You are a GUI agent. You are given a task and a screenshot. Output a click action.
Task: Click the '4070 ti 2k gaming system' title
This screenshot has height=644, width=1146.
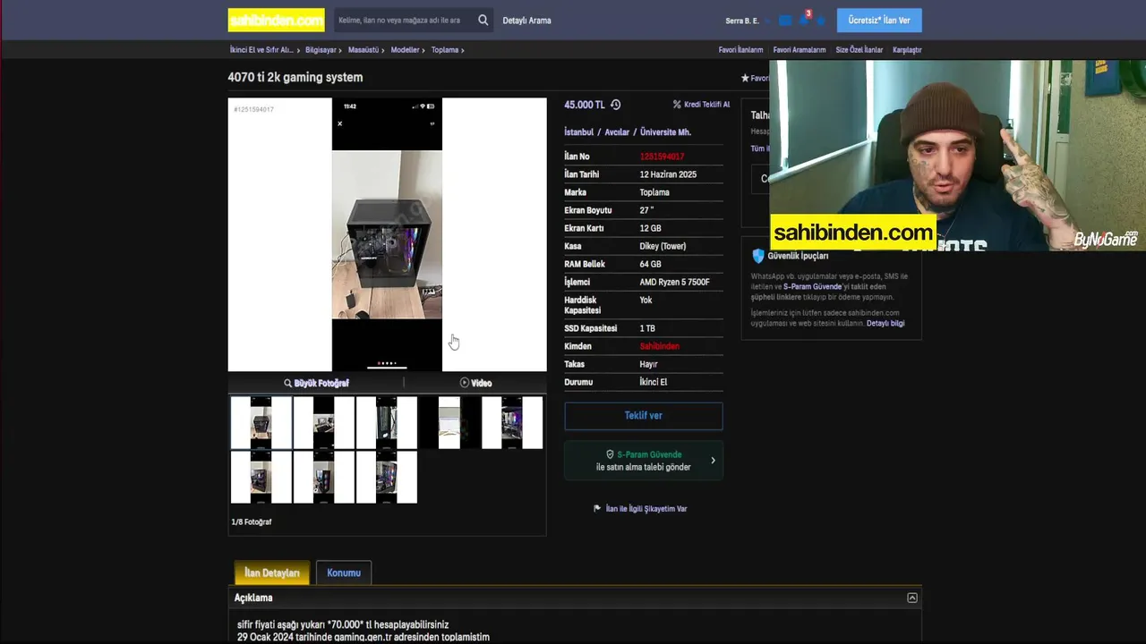[295, 78]
